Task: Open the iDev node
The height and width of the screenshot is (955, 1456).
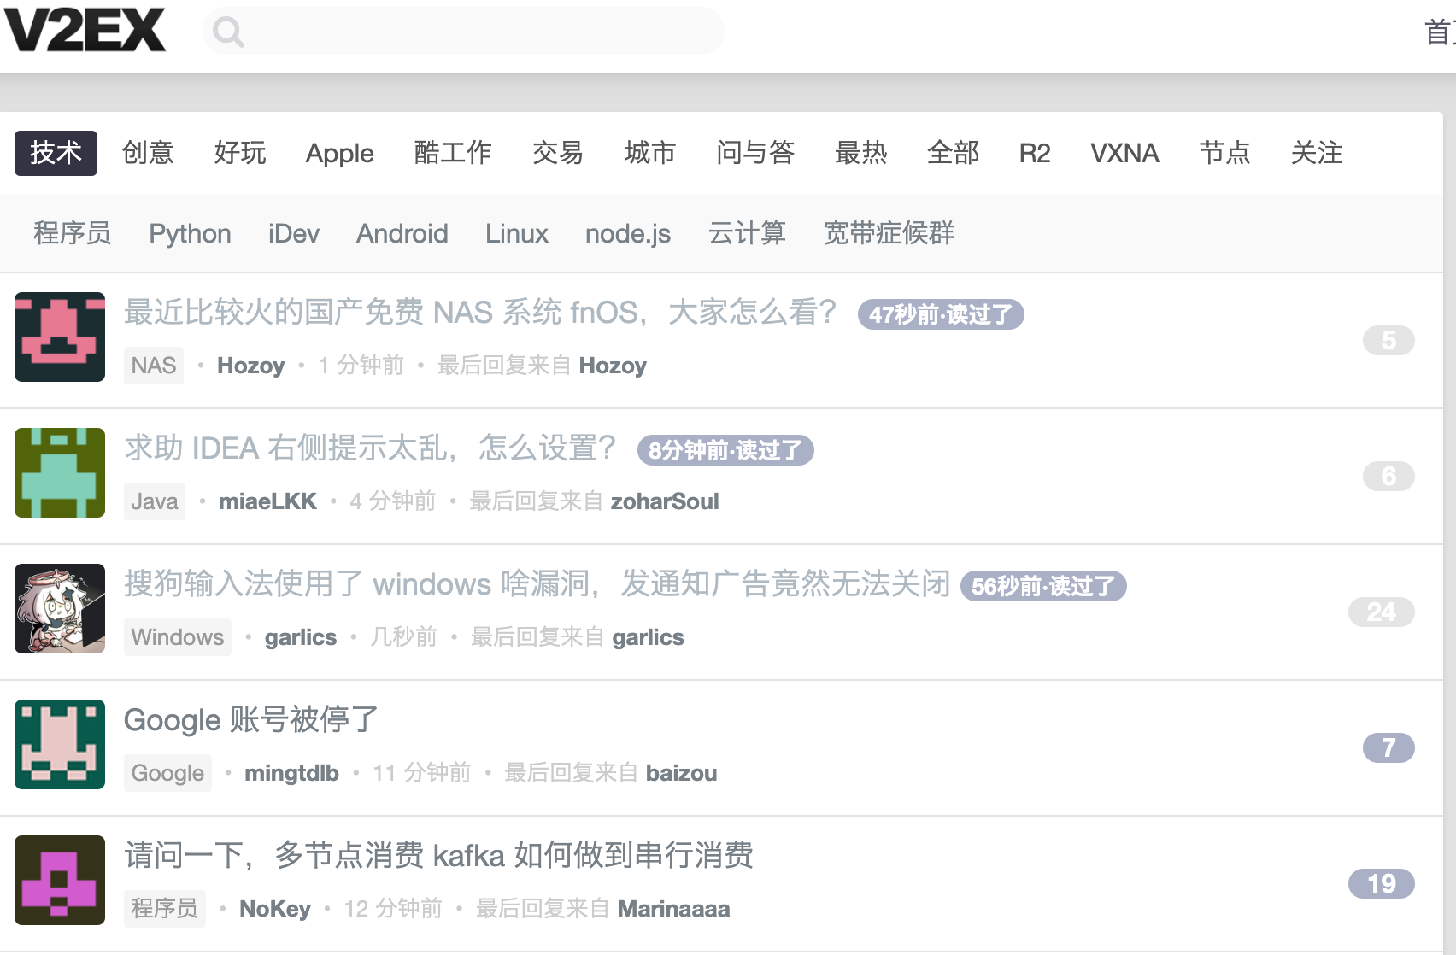Action: coord(293,233)
